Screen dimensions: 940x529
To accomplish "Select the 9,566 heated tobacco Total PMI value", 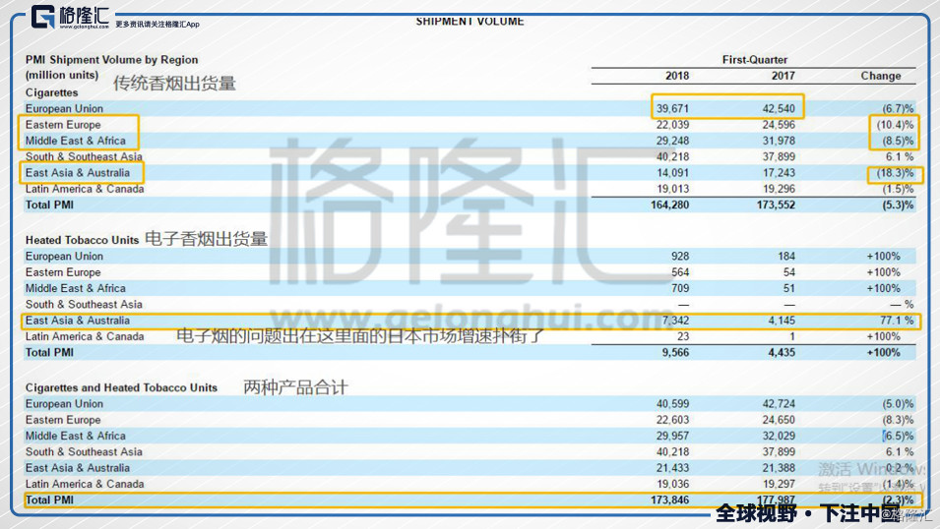I will pyautogui.click(x=675, y=352).
